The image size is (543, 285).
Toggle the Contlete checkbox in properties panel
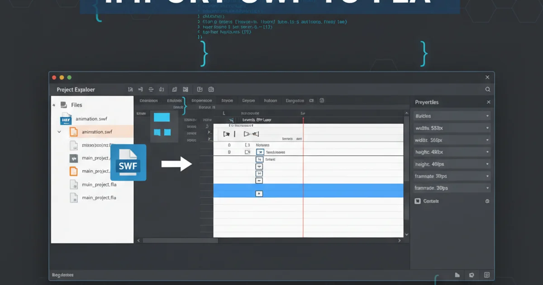(418, 201)
